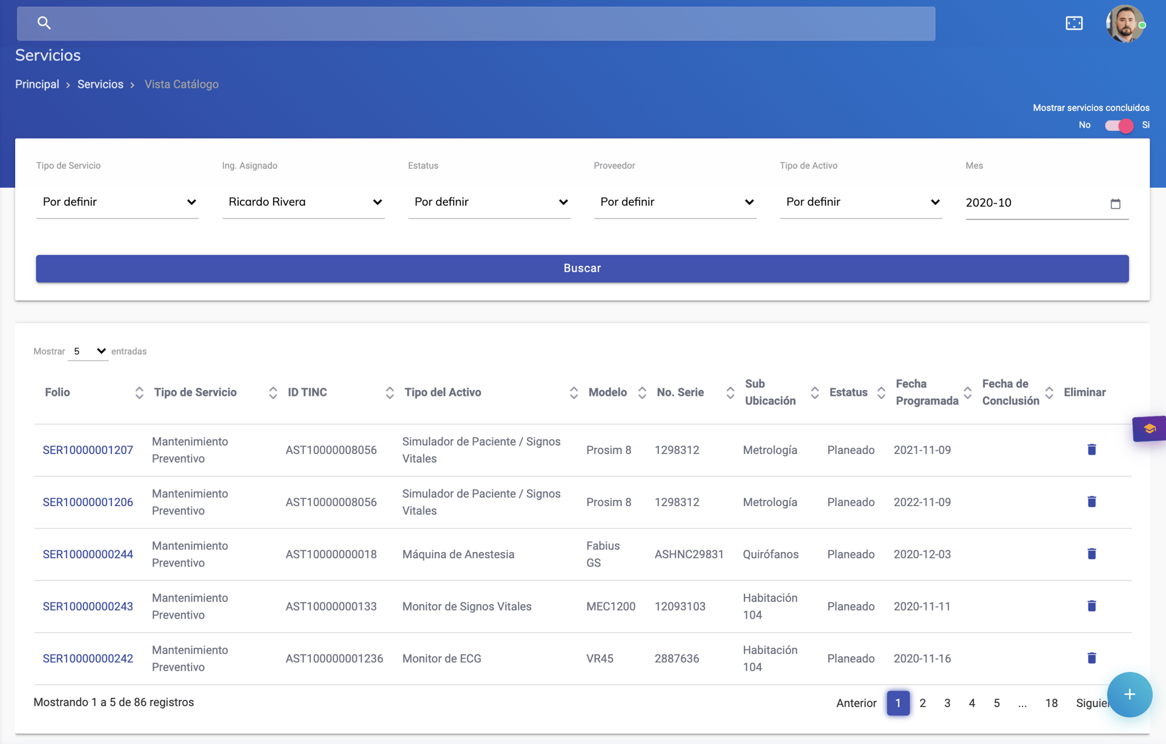
Task: Delete service SER10000001207 with trash icon
Action: point(1091,449)
